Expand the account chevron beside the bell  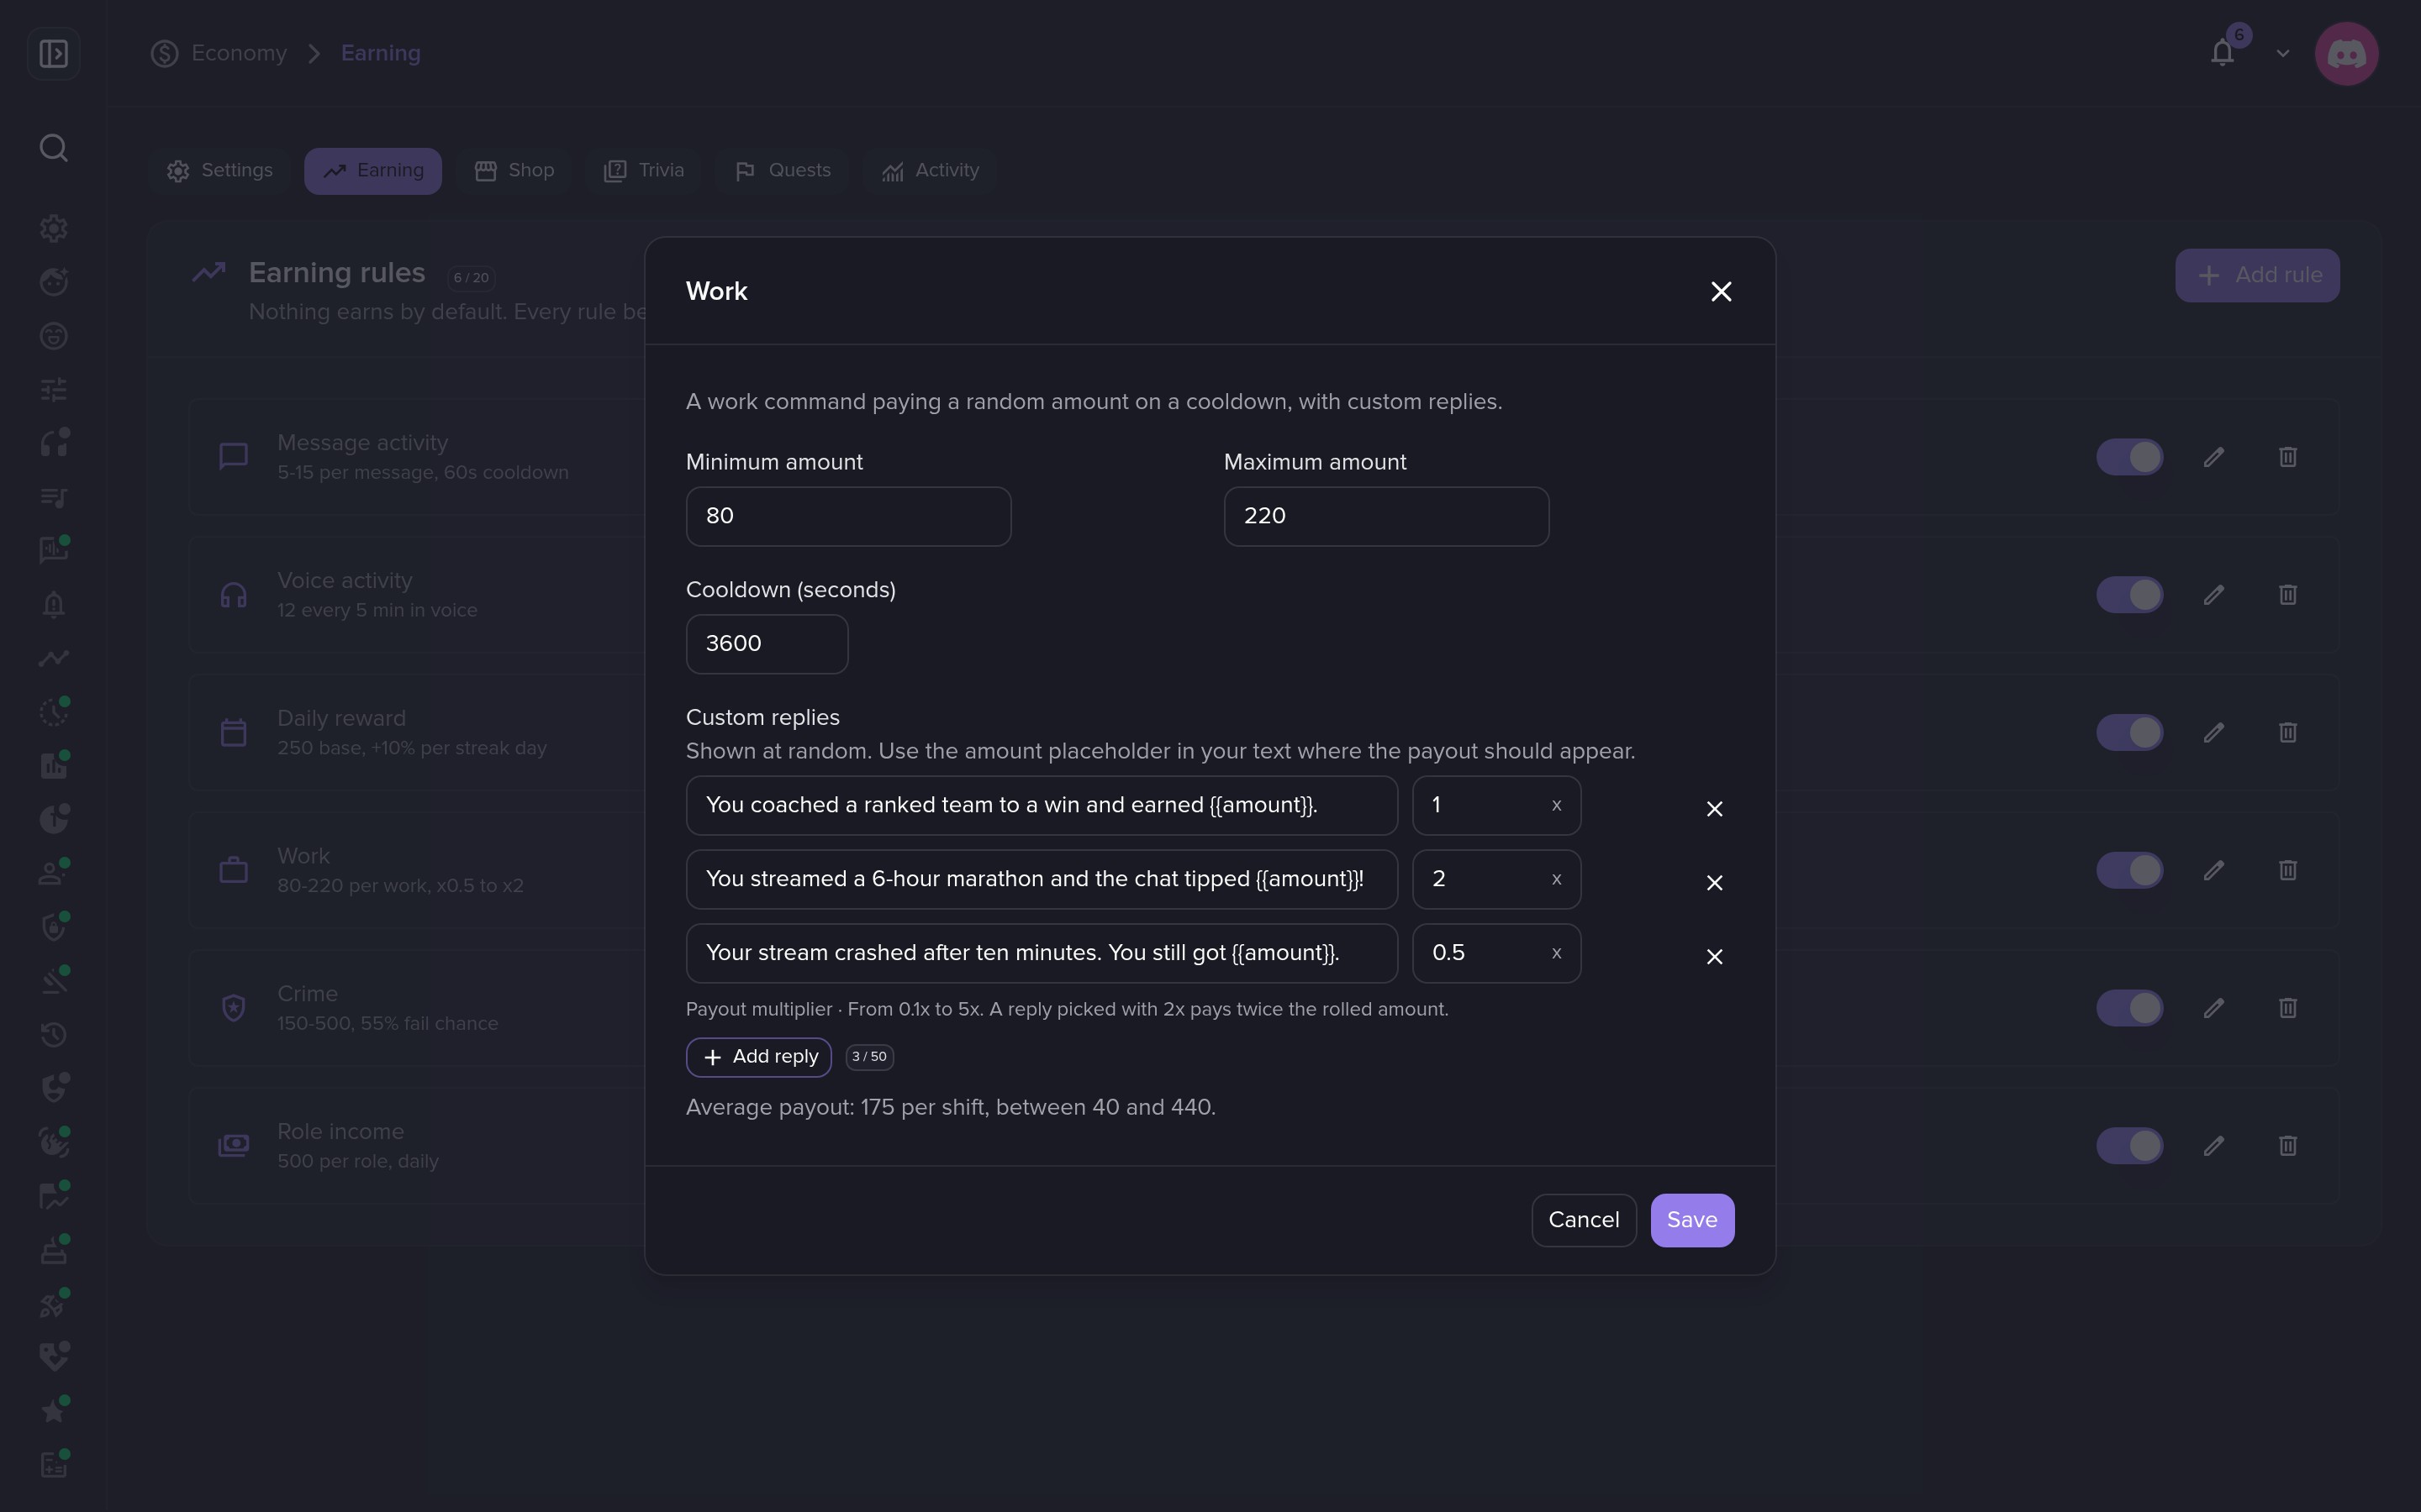pos(2283,53)
